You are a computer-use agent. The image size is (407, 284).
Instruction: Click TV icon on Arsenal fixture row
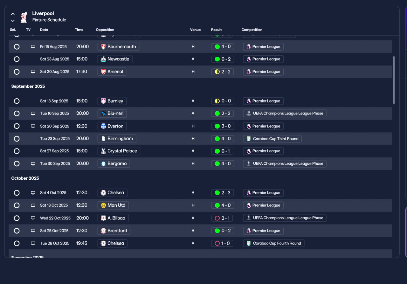coord(33,72)
